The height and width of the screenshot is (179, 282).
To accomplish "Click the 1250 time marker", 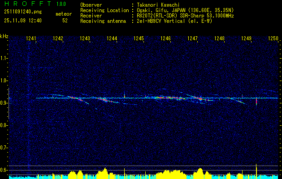I will (x=273, y=38).
